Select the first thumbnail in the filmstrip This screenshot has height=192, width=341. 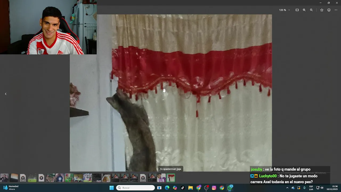click(x=4, y=178)
